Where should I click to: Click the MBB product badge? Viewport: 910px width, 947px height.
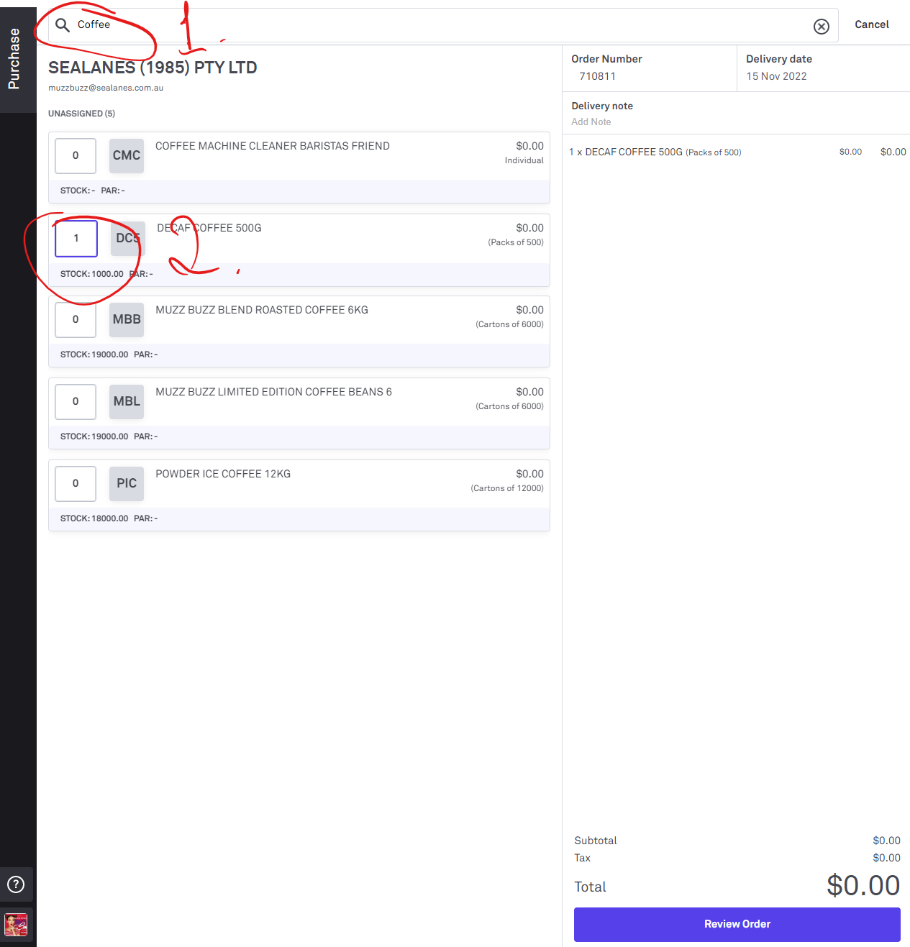click(127, 320)
